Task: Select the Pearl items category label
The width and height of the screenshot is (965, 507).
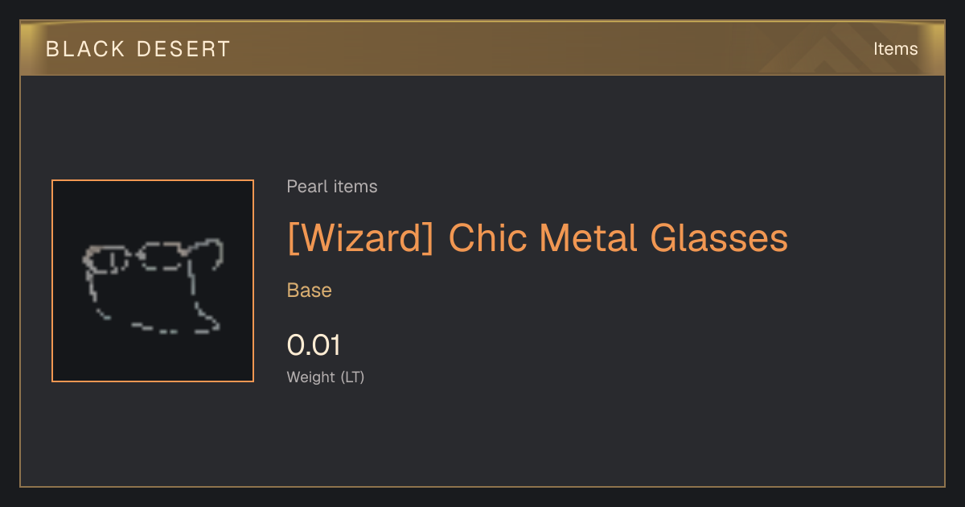Action: pyautogui.click(x=332, y=187)
